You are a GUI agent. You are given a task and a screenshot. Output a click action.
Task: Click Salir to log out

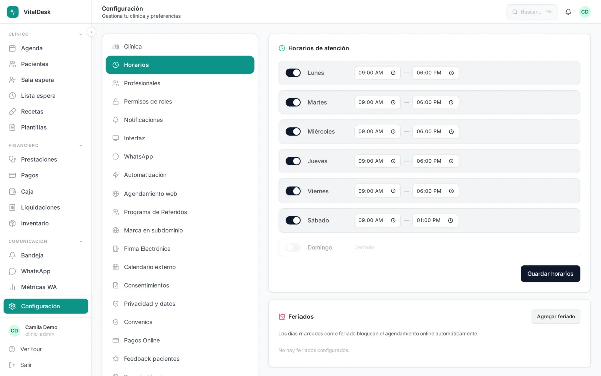[x=46, y=365]
